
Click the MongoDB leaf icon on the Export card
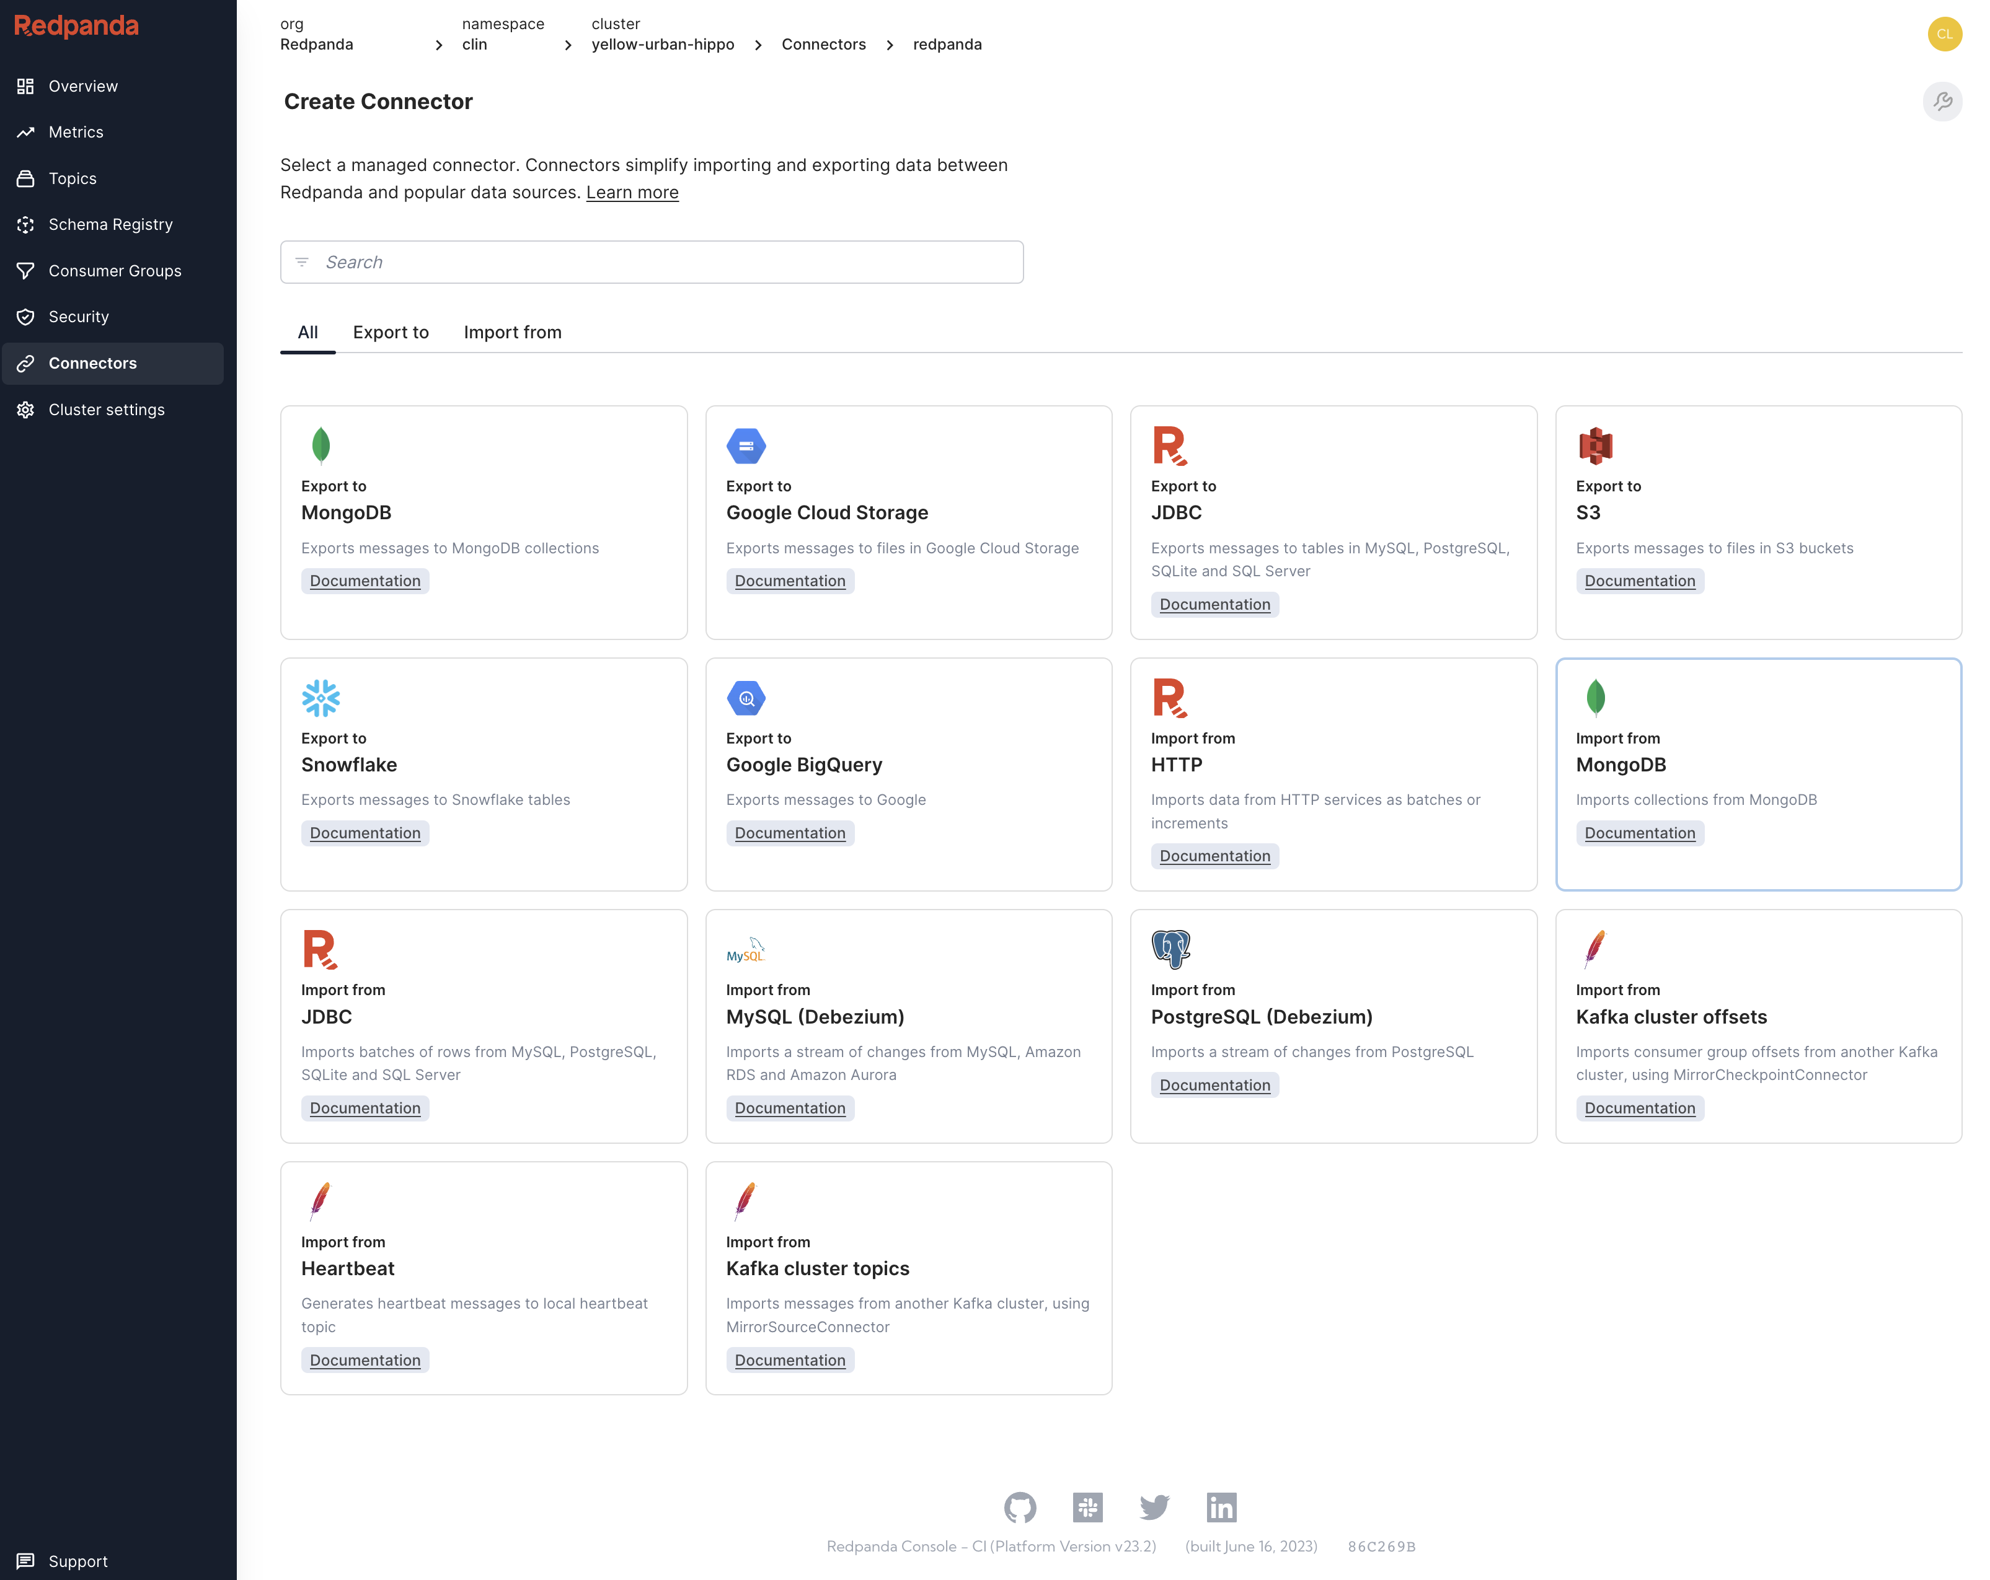[321, 445]
